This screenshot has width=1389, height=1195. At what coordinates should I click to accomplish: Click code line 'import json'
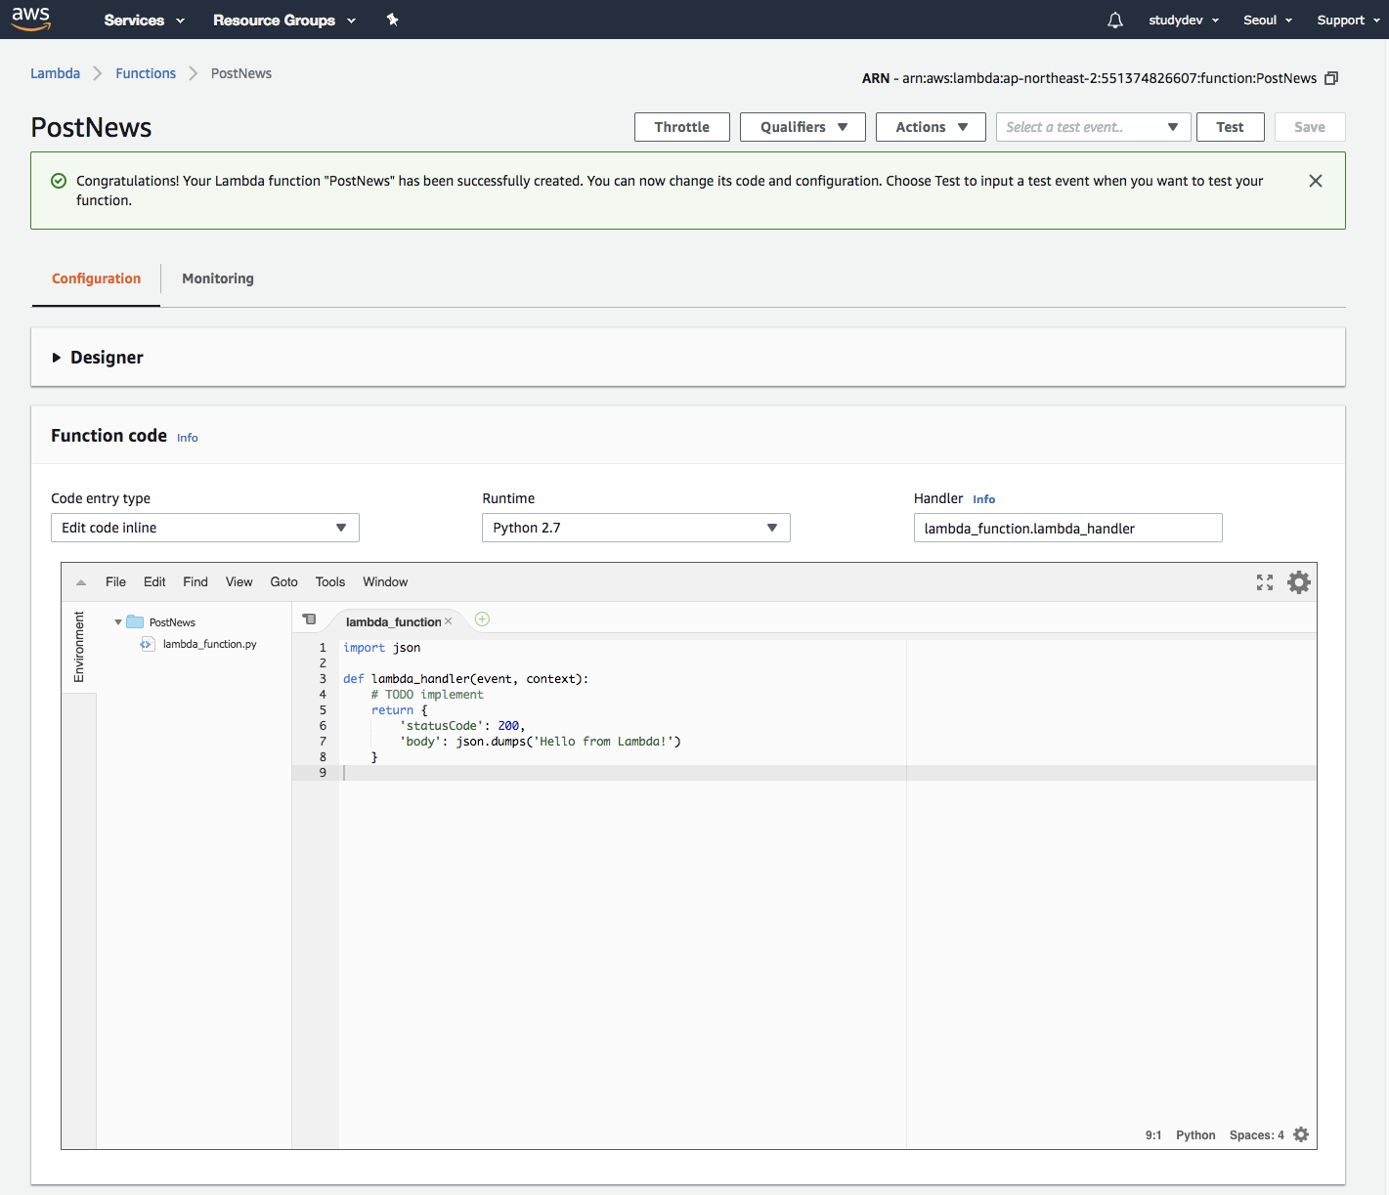382,648
